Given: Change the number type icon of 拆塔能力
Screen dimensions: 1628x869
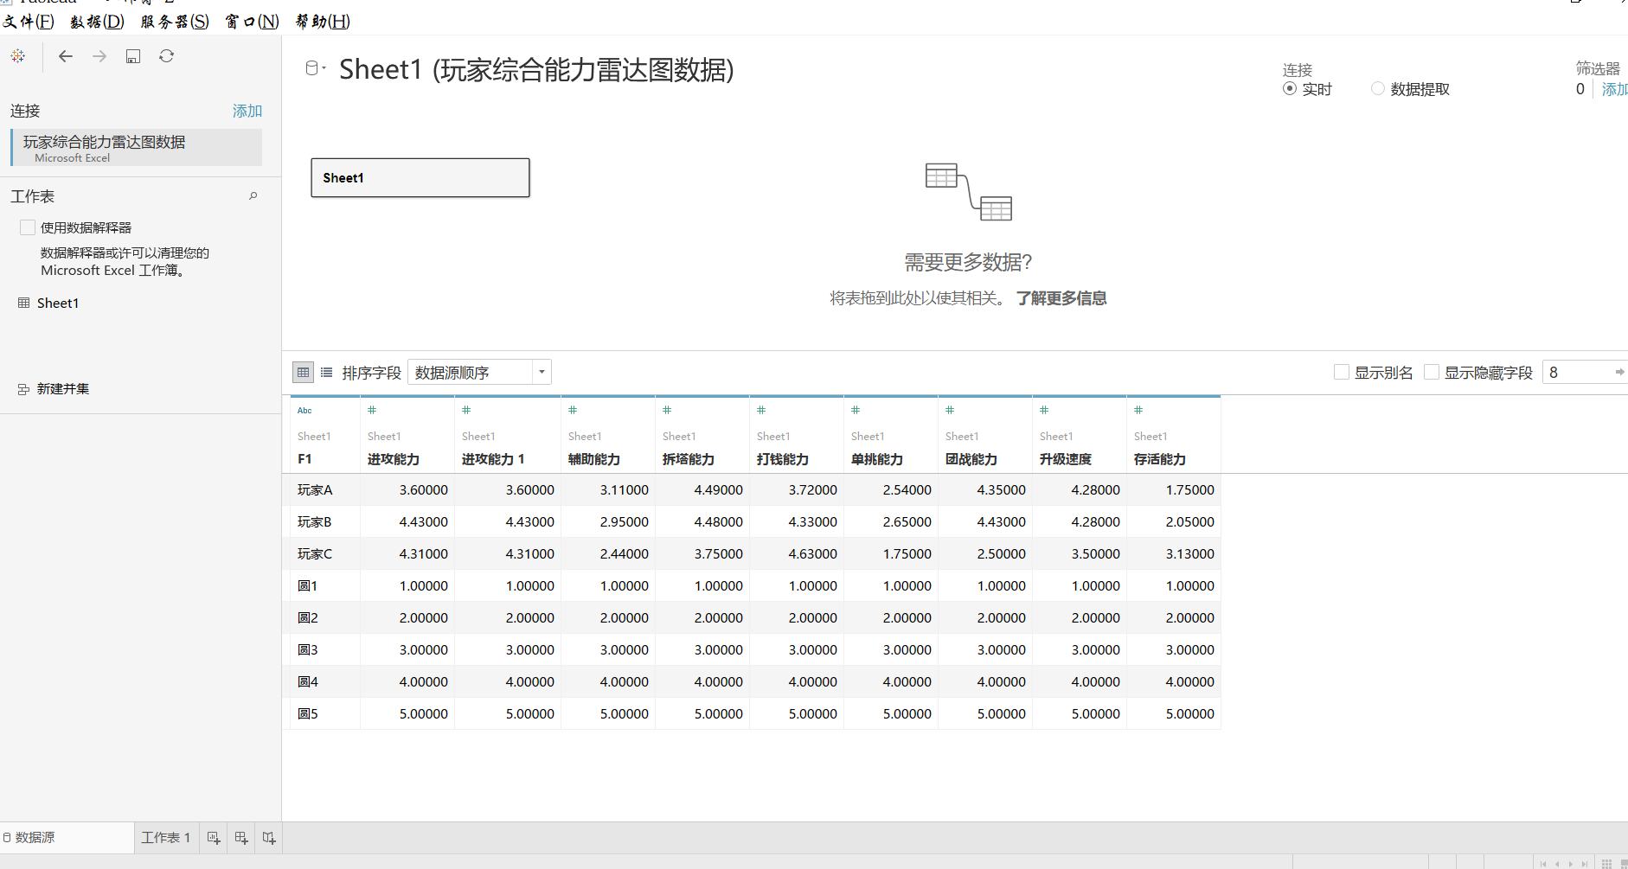Looking at the screenshot, I should pos(667,411).
